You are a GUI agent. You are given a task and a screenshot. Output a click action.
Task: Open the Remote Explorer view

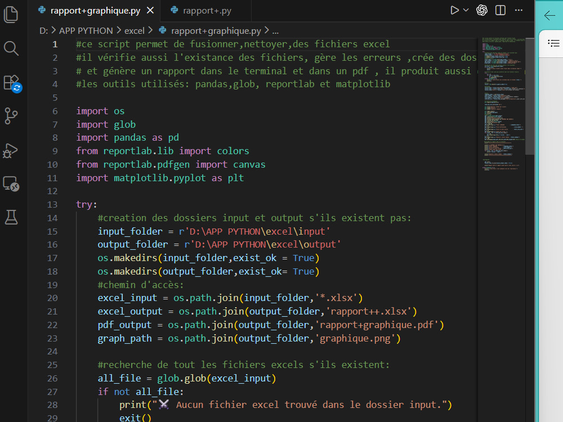tap(11, 184)
